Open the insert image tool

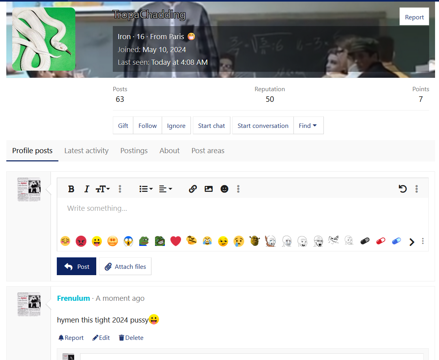(208, 189)
